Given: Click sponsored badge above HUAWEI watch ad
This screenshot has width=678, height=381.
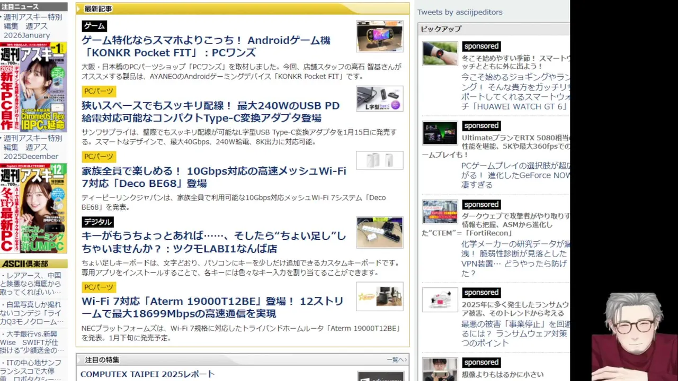Looking at the screenshot, I should click(x=481, y=47).
